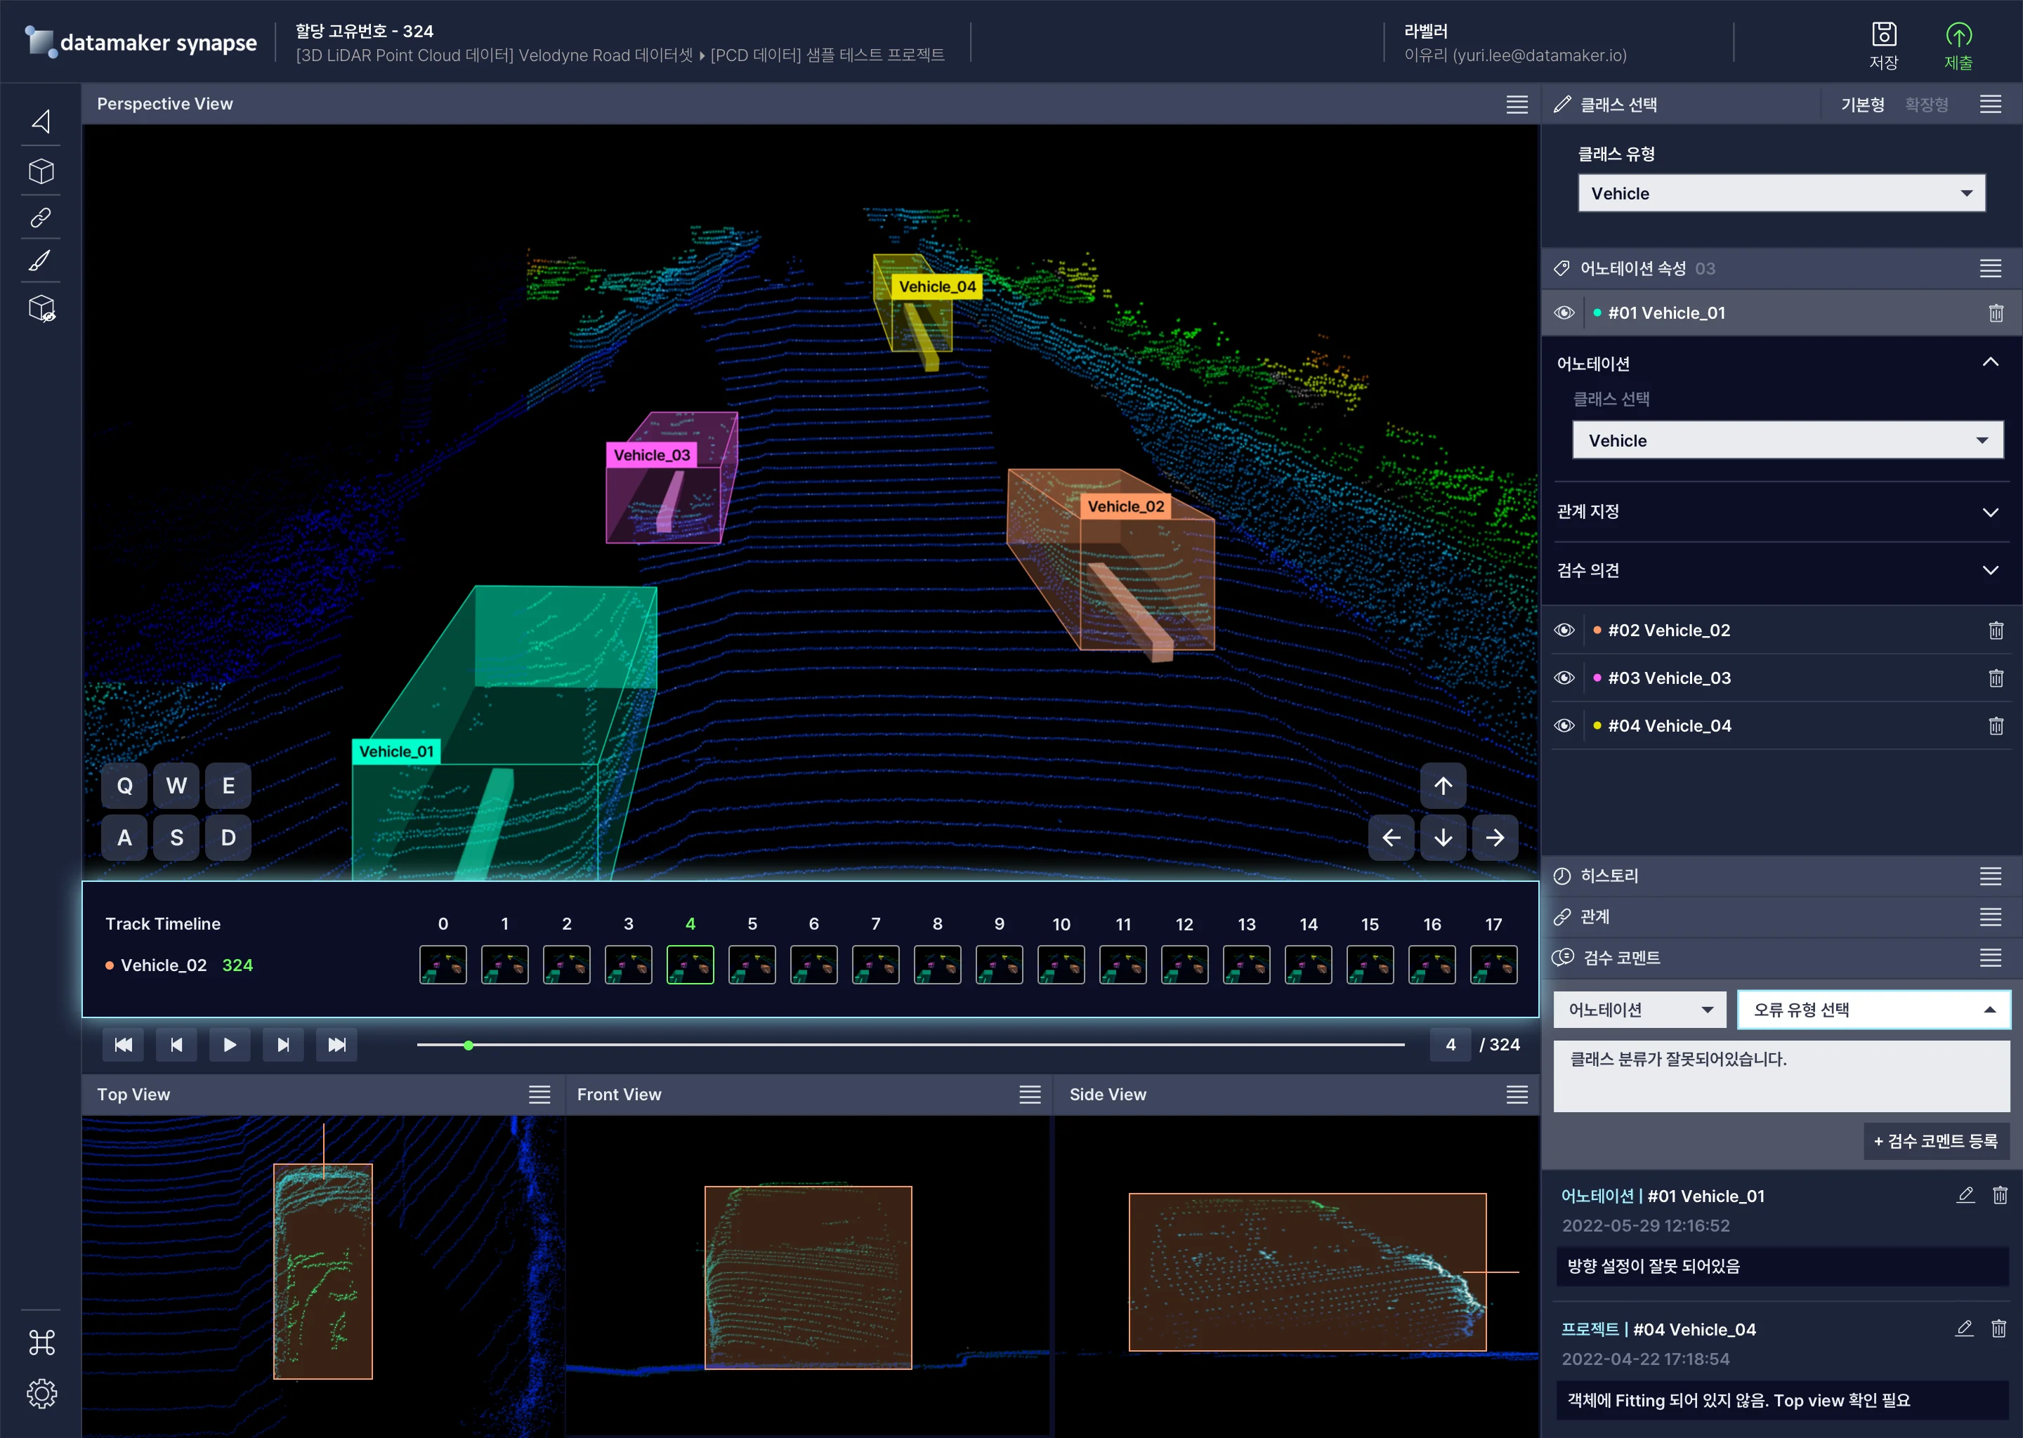Viewport: 2023px width, 1438px height.
Task: Toggle the eye icon for #04 Vehicle_04
Action: 1564,726
